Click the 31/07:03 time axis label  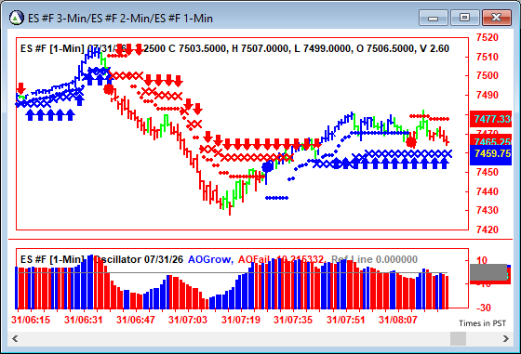(x=188, y=321)
